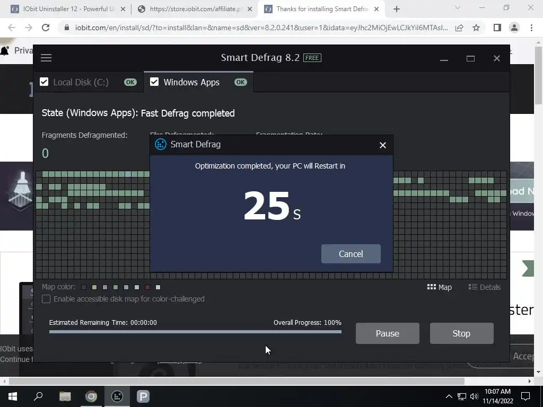Click the Windows Apps OK status badge

click(x=241, y=82)
